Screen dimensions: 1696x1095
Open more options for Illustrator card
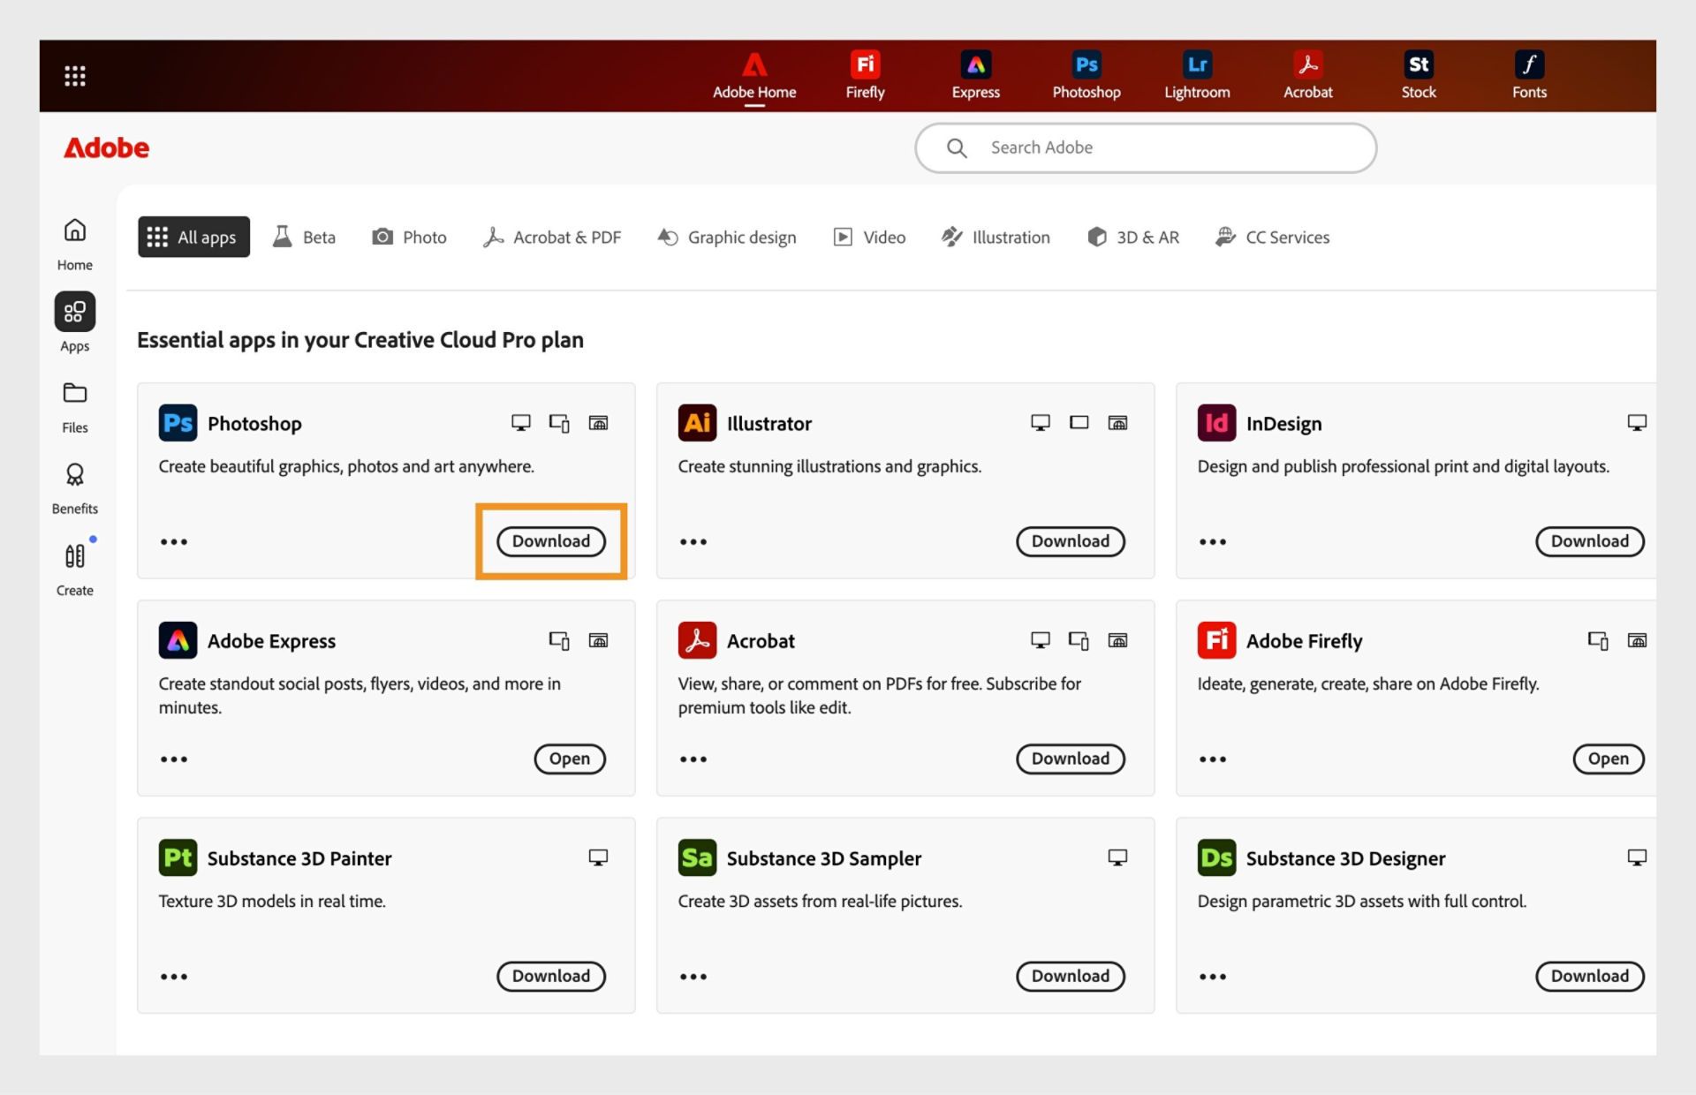(693, 541)
